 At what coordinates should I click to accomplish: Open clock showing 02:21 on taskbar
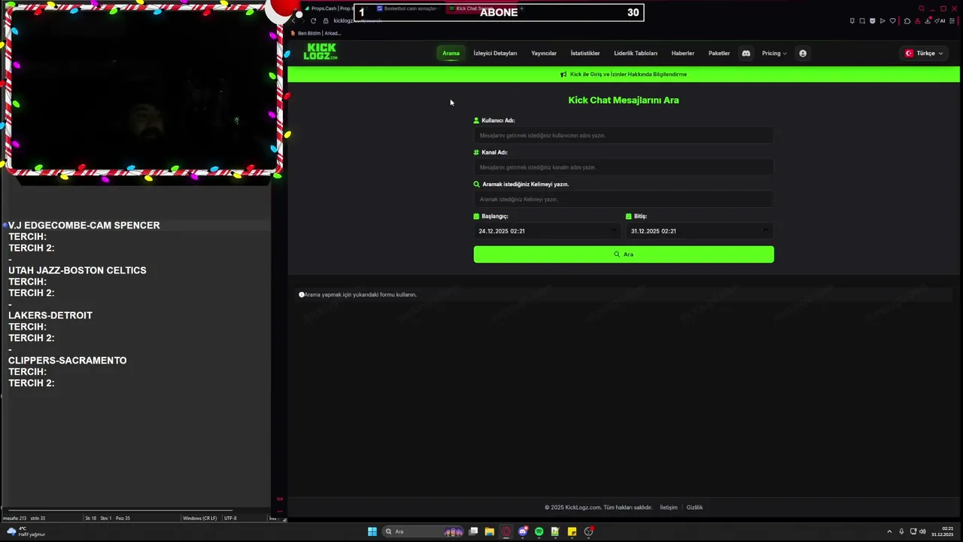coord(943,531)
